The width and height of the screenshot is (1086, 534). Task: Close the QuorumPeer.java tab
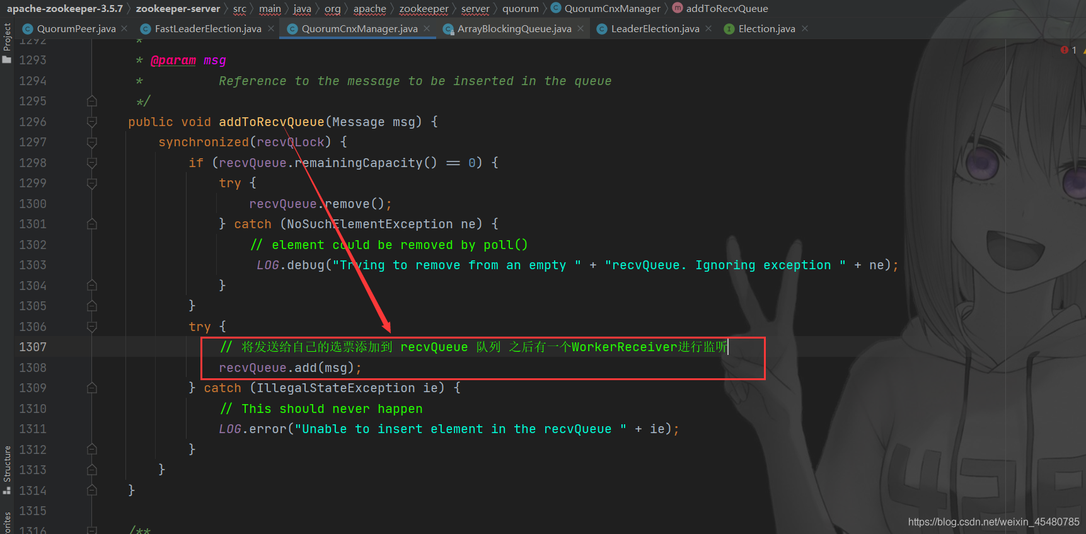124,28
